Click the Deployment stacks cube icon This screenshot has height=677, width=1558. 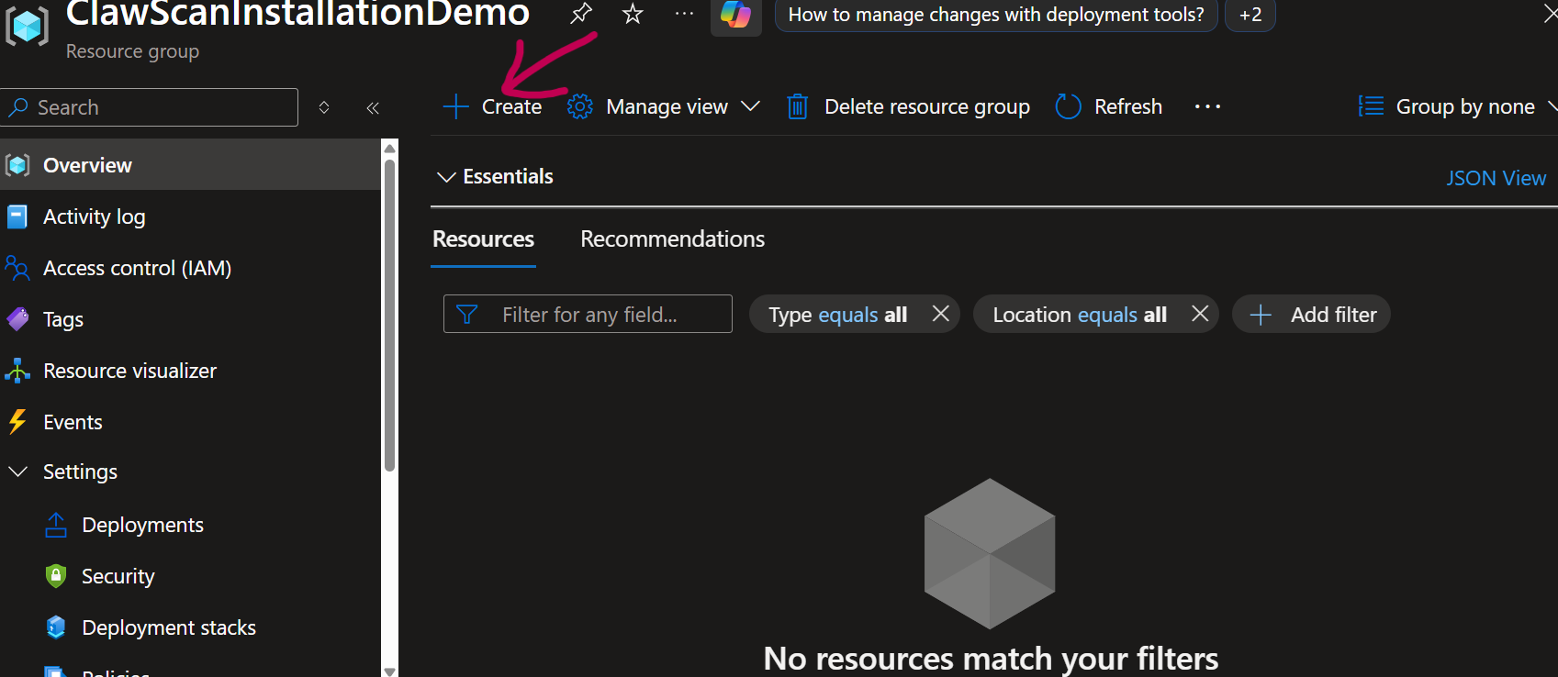click(x=56, y=627)
